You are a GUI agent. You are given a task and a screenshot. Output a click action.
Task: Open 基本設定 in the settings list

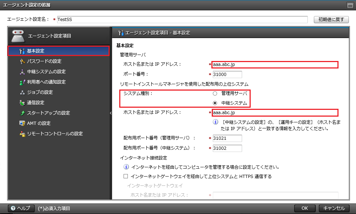pyautogui.click(x=59, y=51)
